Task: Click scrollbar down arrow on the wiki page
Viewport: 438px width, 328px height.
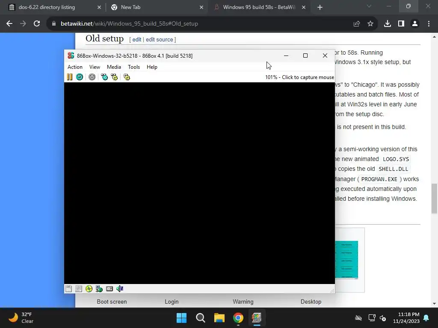Action: (x=434, y=304)
